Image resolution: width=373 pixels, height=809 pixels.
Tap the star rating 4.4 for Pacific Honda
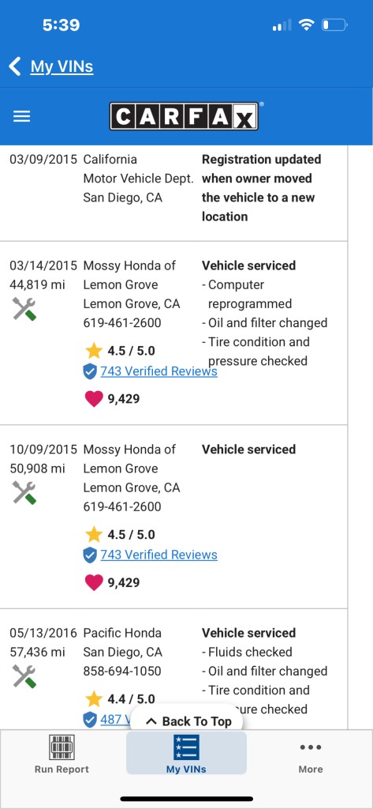pos(121,699)
